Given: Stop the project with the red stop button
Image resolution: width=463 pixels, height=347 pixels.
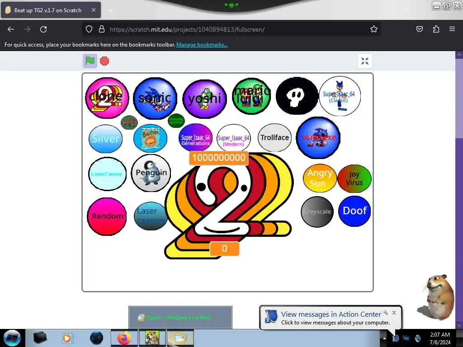Looking at the screenshot, I should [x=104, y=61].
